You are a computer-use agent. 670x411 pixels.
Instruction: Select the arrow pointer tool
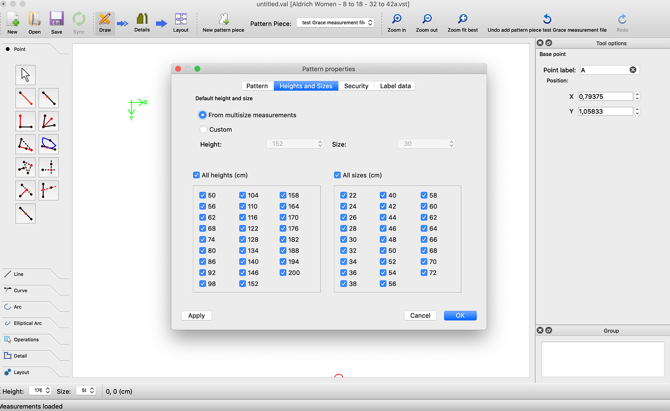point(25,75)
